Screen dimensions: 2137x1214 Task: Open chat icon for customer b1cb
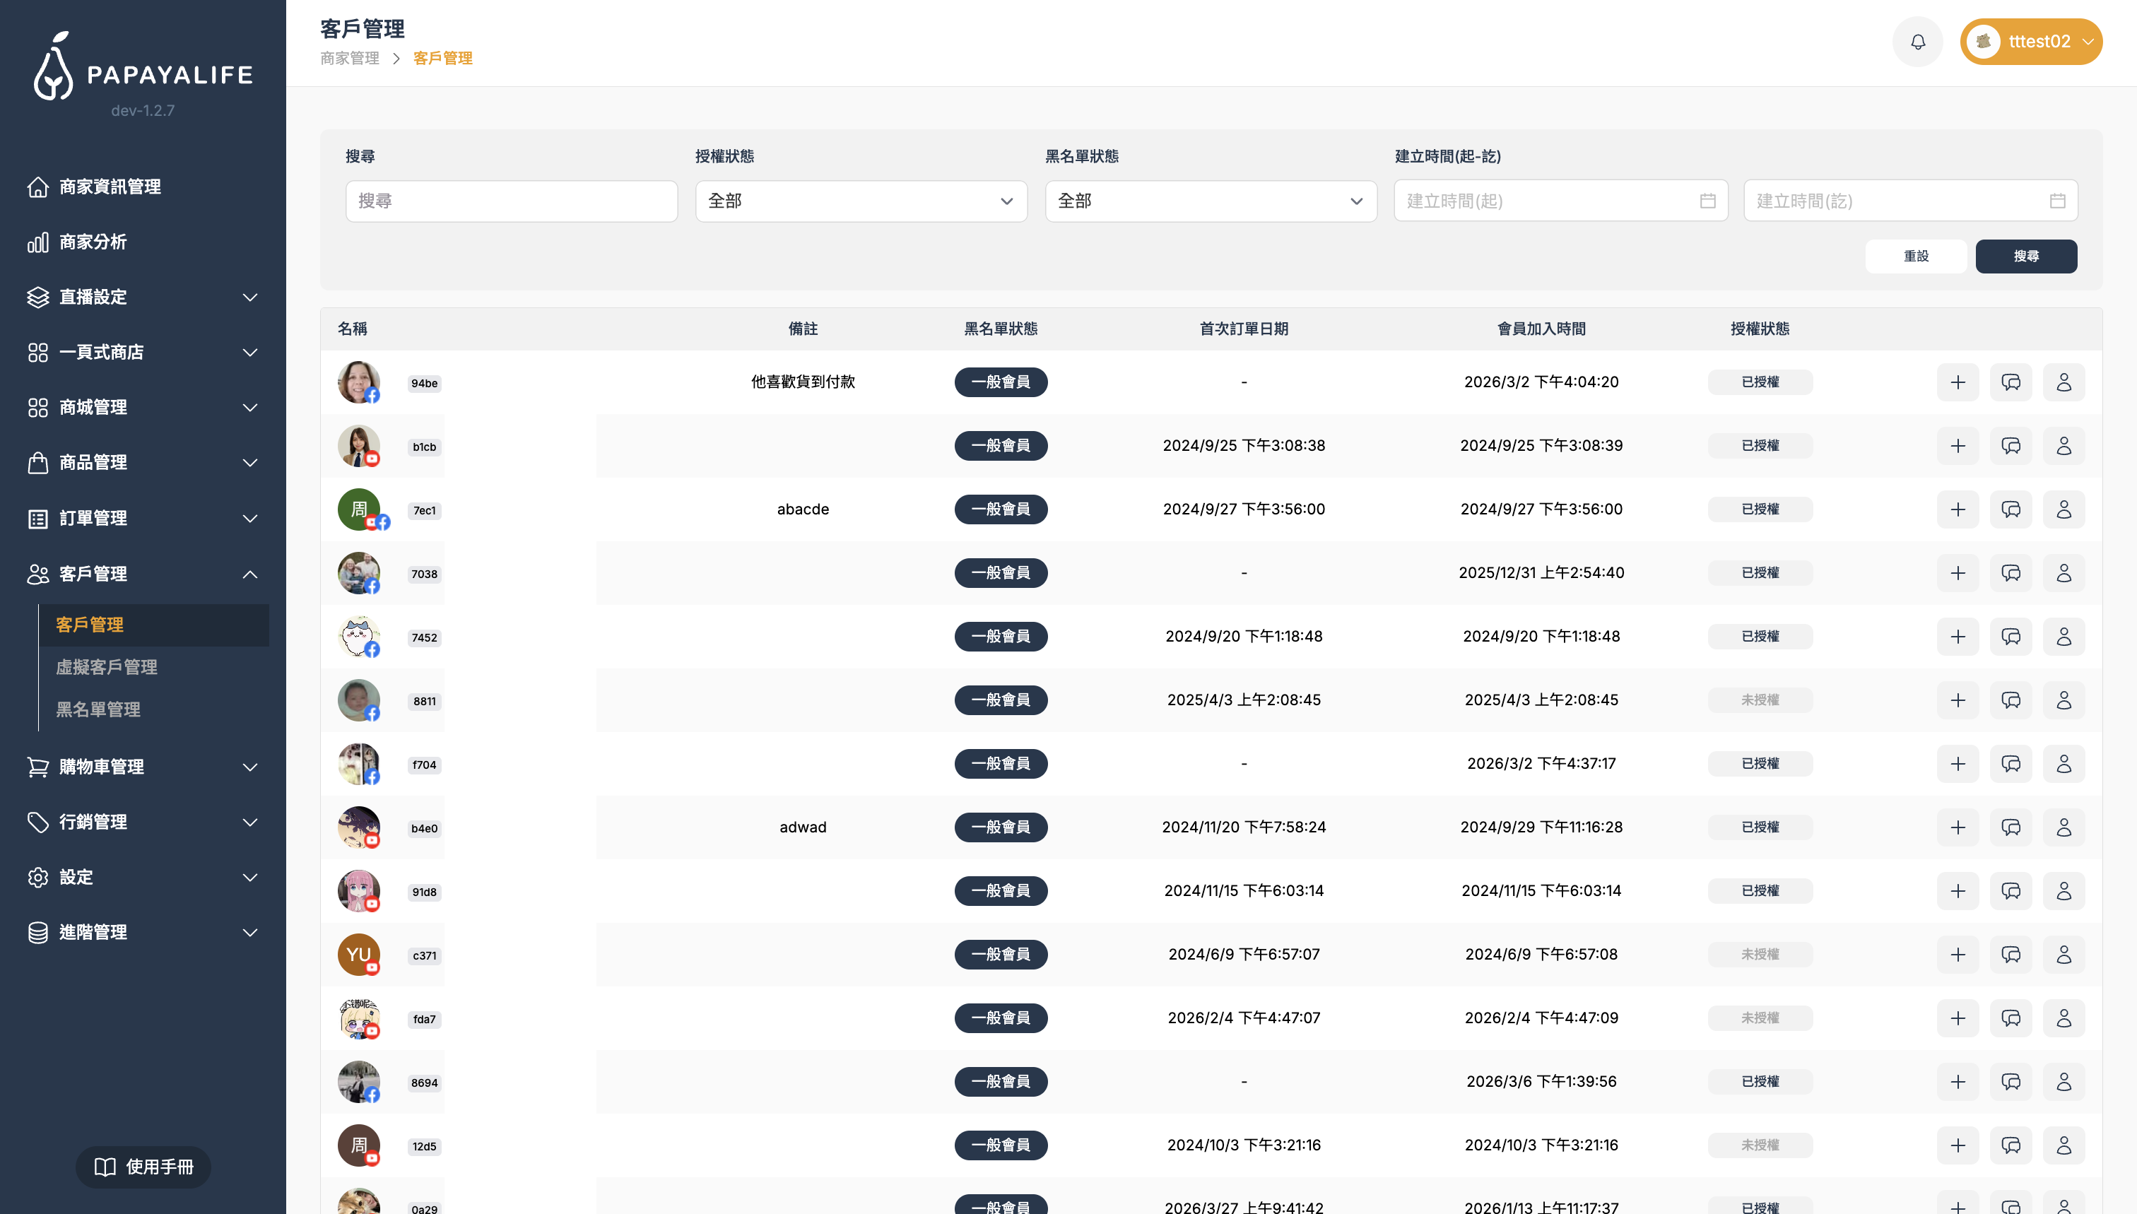(x=2011, y=446)
